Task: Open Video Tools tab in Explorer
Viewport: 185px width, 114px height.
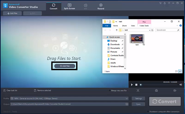Action: (144, 26)
